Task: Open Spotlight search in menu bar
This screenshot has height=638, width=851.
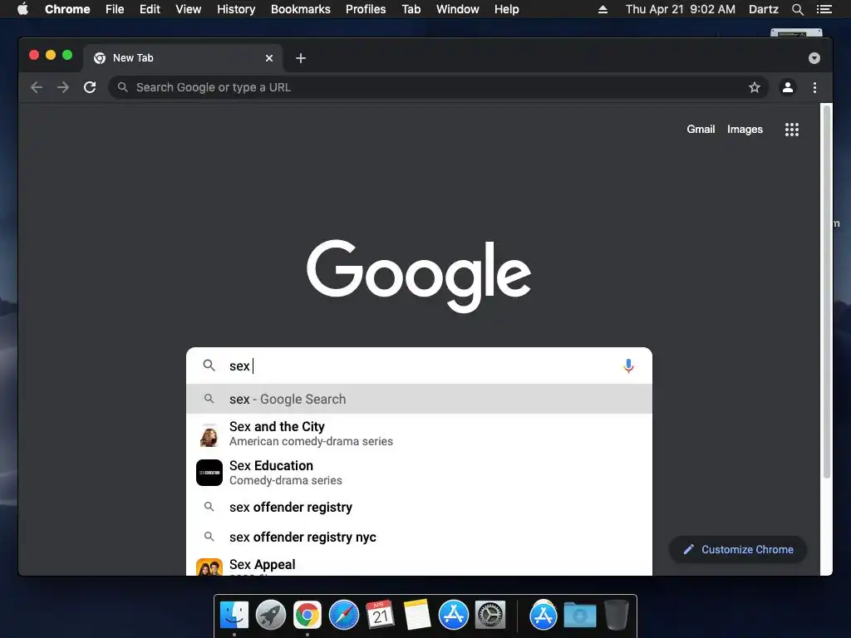Action: [797, 9]
